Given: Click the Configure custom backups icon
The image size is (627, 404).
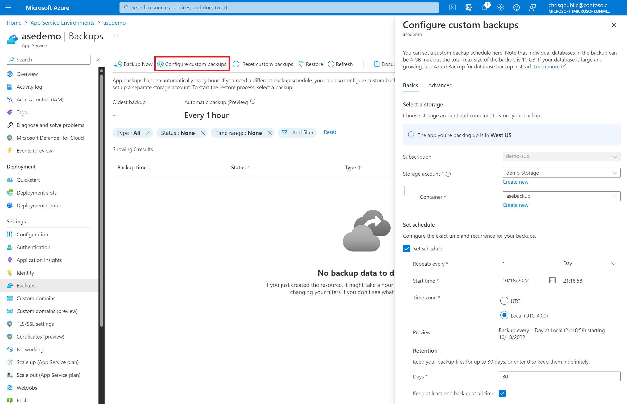Looking at the screenshot, I should [160, 64].
